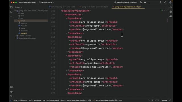Place cursor on angus-dsn artifactId text
This screenshot has height=102, width=182.
tap(91, 63)
